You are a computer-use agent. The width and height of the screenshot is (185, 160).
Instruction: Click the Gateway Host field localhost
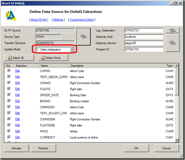point(144,37)
